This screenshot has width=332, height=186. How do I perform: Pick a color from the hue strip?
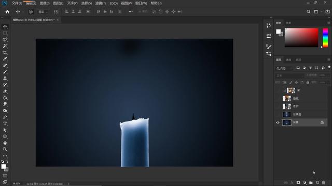point(325,38)
